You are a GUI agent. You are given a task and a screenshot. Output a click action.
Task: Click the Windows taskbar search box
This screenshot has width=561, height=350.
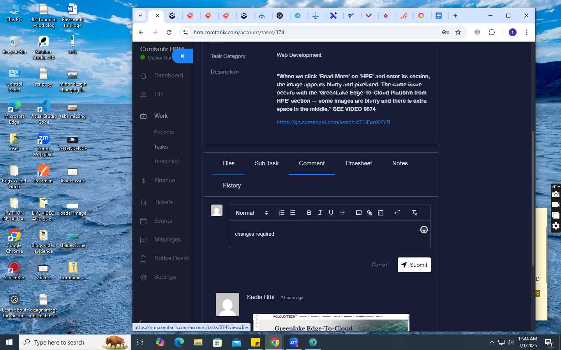click(75, 342)
